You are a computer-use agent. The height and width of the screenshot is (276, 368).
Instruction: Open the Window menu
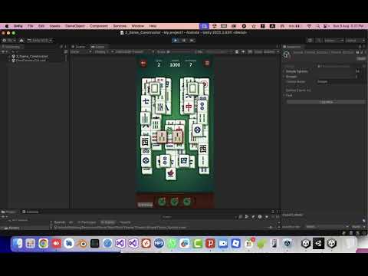[138, 26]
